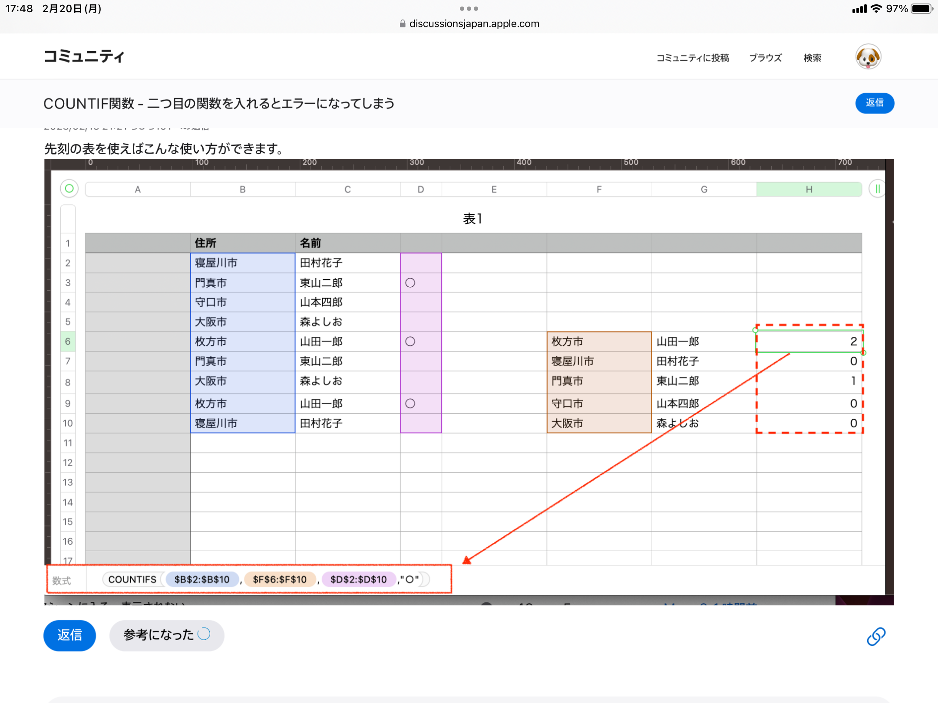Tap the three-dot multitasking indicator

point(469,9)
